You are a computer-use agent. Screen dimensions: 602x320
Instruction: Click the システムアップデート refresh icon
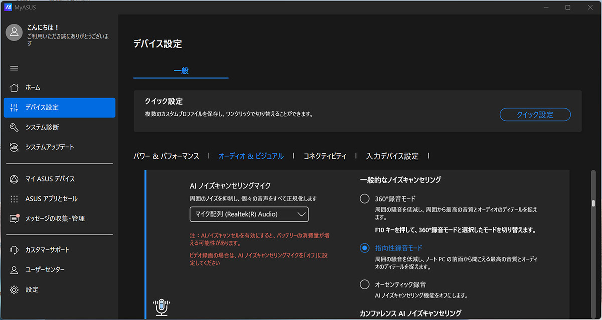point(14,147)
